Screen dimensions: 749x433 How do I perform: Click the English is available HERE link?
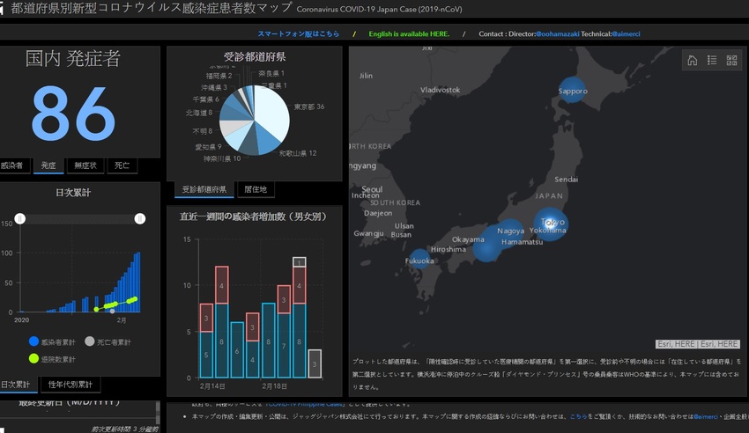pyautogui.click(x=409, y=33)
